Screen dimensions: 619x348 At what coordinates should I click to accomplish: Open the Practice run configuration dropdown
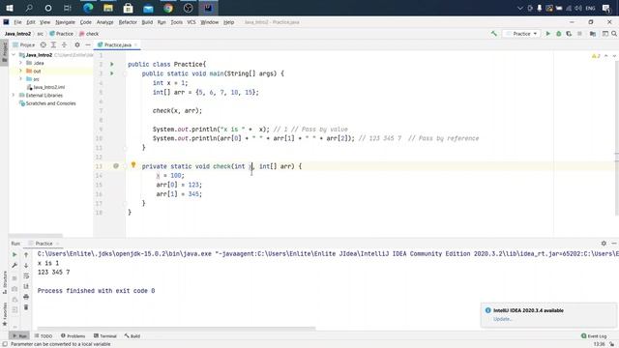click(521, 34)
